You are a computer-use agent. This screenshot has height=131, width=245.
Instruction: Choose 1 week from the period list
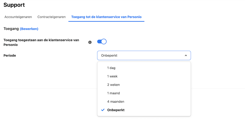tap(144, 76)
